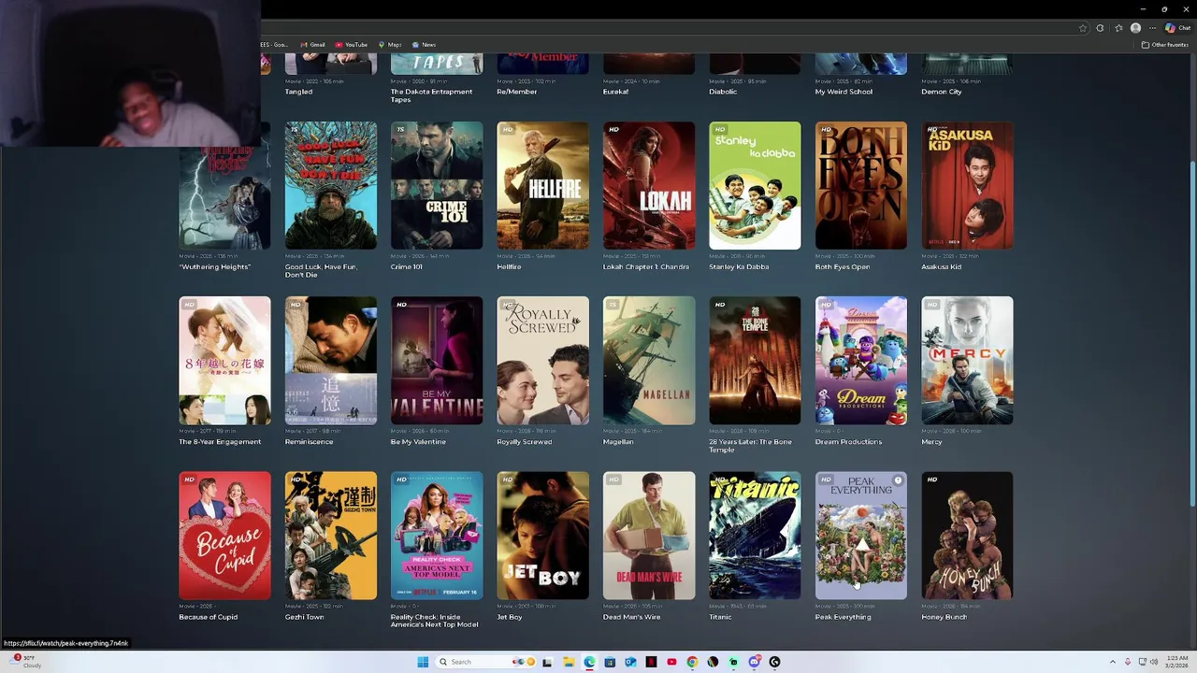Open Task View on the taskbar
Screen dimensions: 1197x673
pyautogui.click(x=547, y=662)
